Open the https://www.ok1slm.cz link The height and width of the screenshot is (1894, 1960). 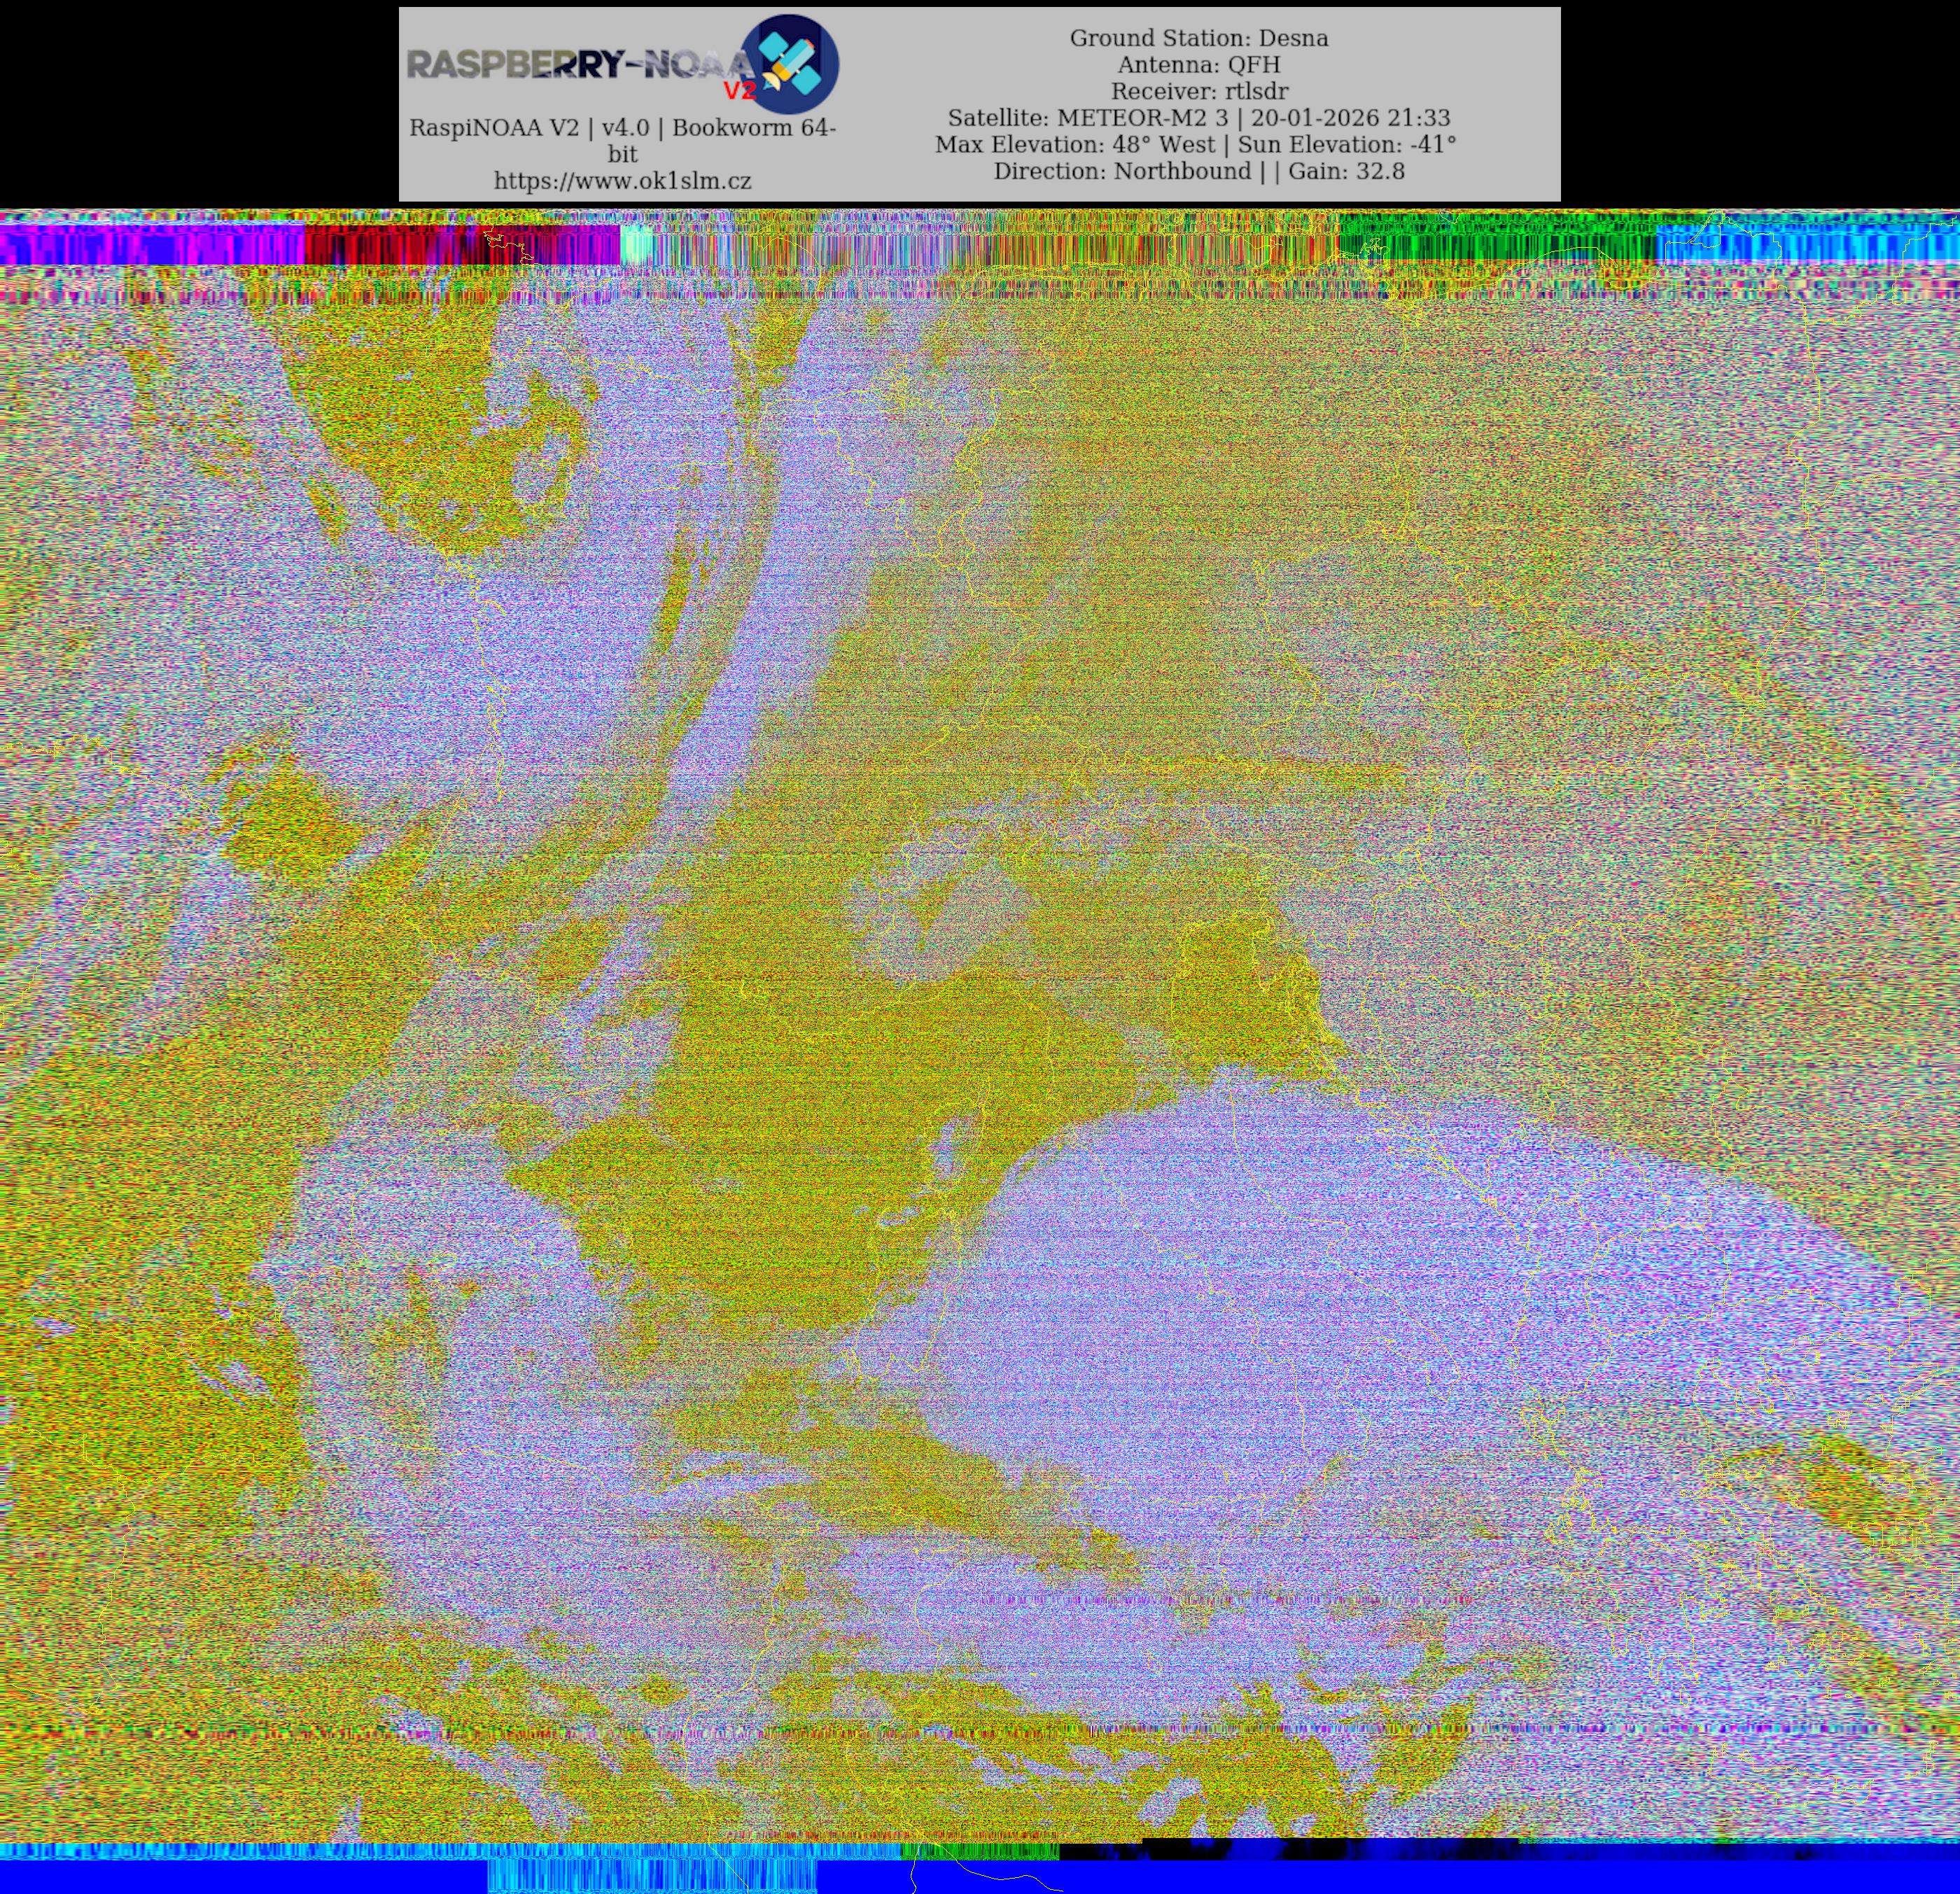tap(622, 181)
